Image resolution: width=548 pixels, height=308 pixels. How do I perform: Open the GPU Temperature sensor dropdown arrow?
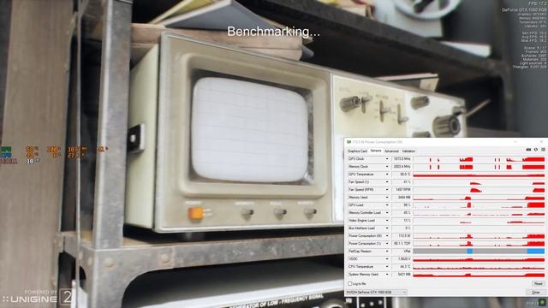[x=387, y=175]
